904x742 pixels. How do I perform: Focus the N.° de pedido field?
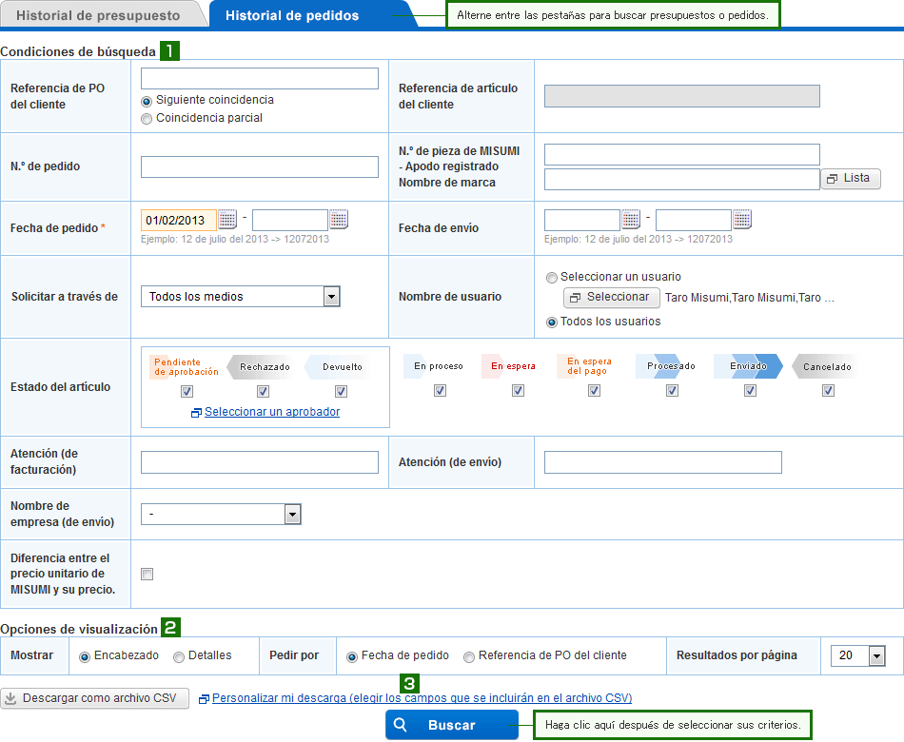click(x=260, y=166)
